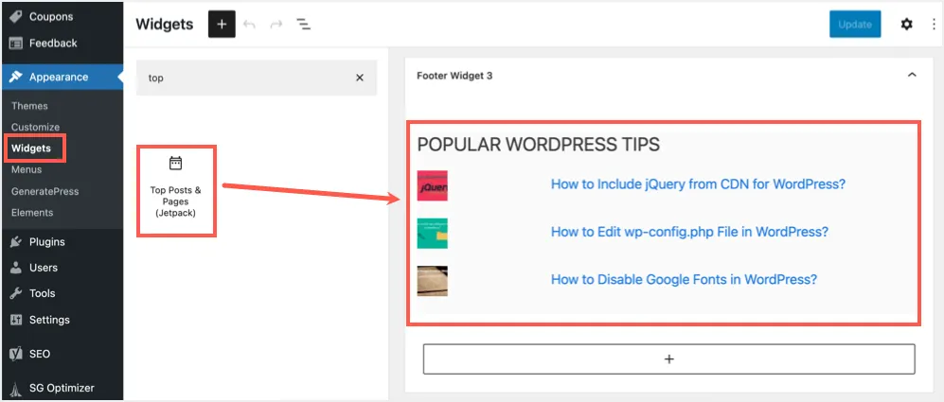Click the Settings sliders icon
The height and width of the screenshot is (402, 944).
click(x=16, y=320)
